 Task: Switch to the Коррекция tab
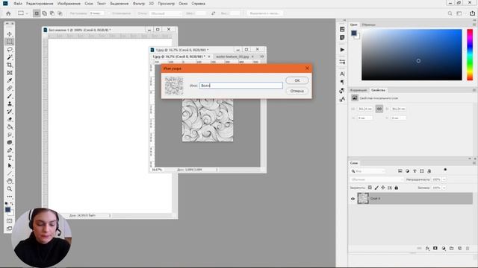(358, 90)
